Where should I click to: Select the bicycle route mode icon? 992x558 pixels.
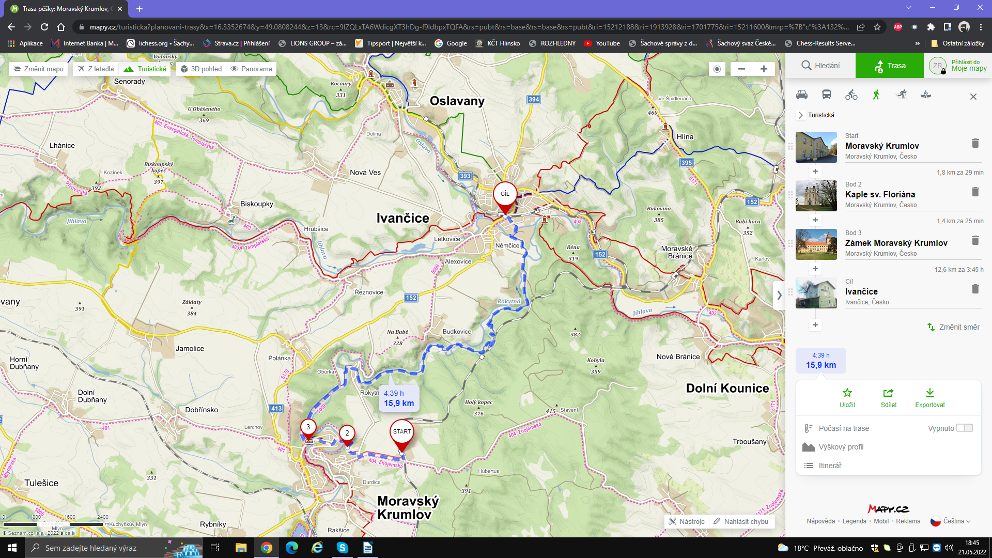coord(851,95)
